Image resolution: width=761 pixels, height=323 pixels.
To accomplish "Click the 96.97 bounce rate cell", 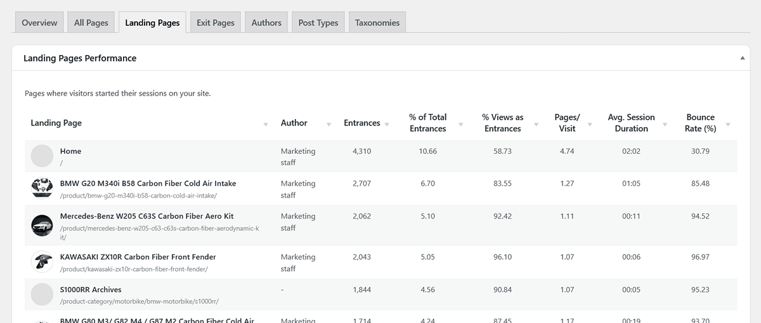I will click(700, 257).
